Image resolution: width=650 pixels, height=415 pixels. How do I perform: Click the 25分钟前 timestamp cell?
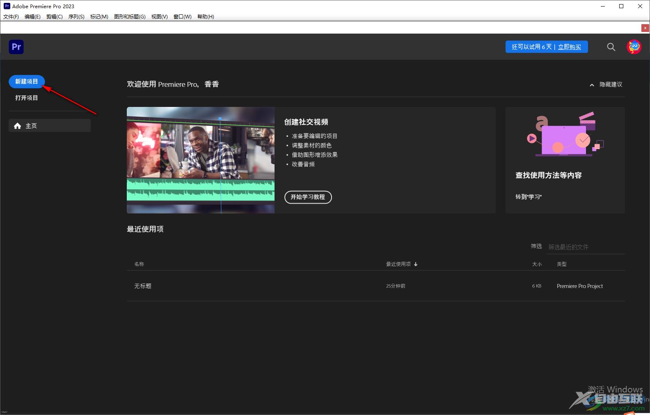[x=396, y=286]
